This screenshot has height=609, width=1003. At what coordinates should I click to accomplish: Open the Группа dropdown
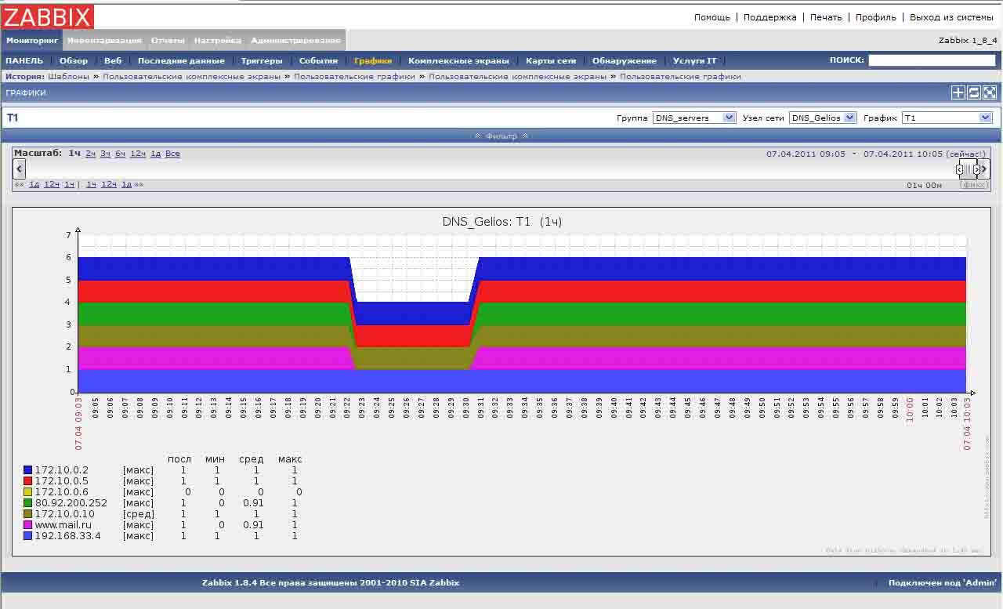point(693,118)
